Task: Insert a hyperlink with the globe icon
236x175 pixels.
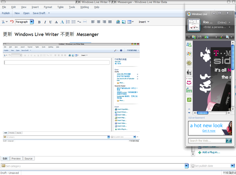Action: (x=118, y=22)
